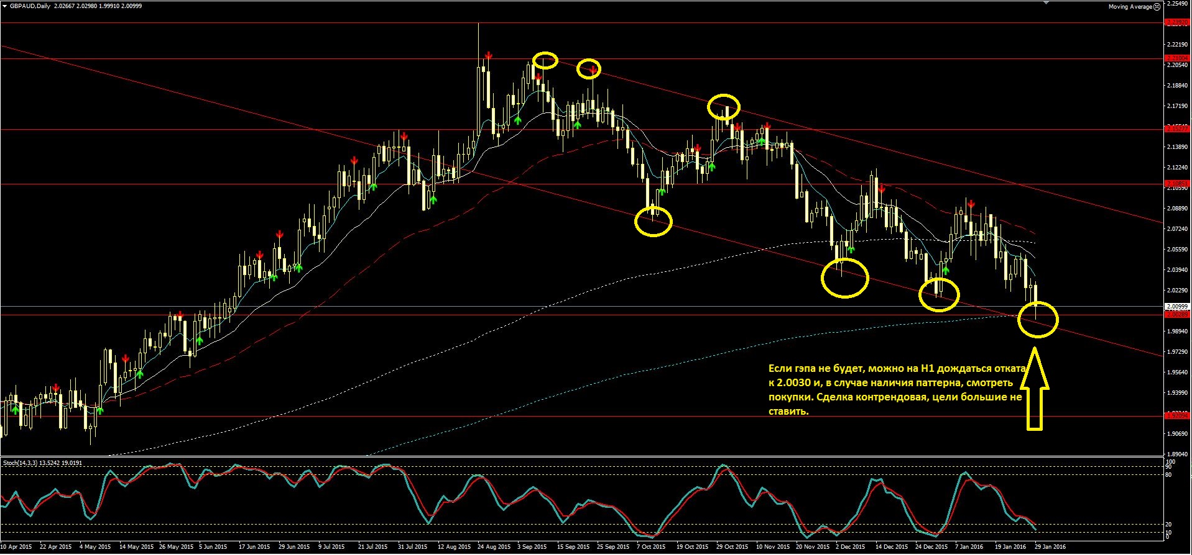This screenshot has width=1192, height=555.
Task: Click the 29 Jan 2016 date label
Action: point(1050,547)
